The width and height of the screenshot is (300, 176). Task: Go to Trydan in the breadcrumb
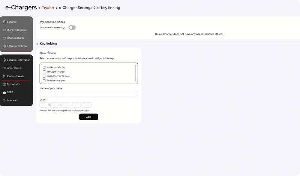[48, 8]
